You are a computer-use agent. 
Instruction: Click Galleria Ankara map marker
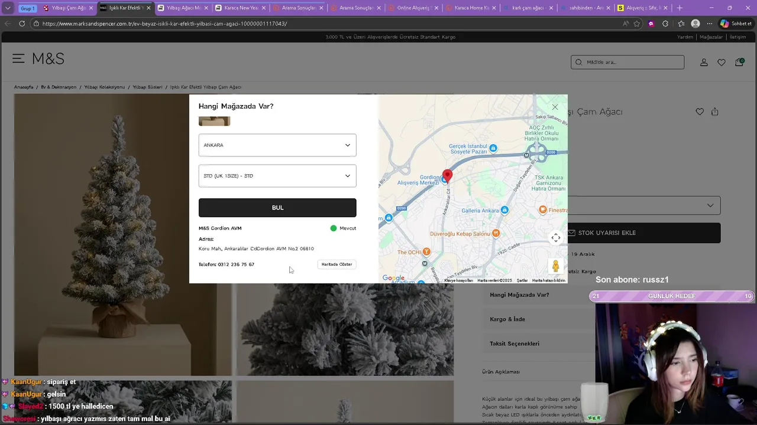(504, 210)
